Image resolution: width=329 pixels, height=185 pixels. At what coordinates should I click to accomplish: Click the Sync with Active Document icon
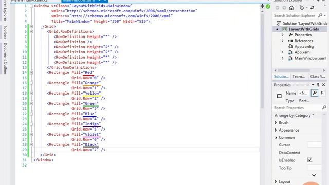point(312,8)
